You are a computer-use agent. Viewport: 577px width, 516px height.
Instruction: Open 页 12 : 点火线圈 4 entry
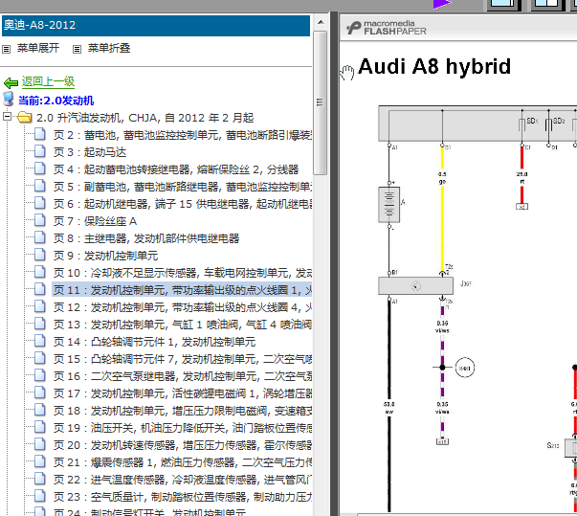pyautogui.click(x=183, y=307)
